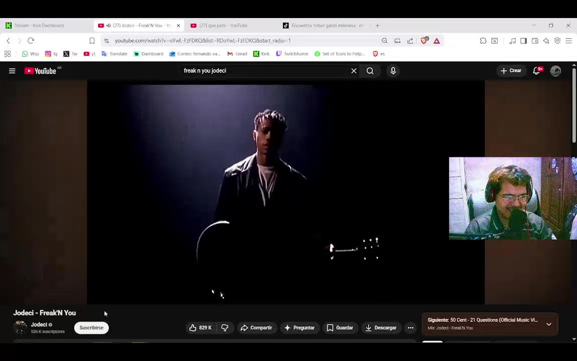Screen dimensions: 577x361
Task: Open the Tw bookmark
Action: (70, 54)
